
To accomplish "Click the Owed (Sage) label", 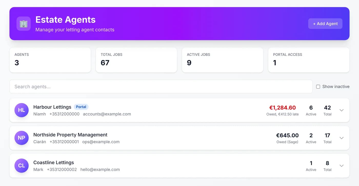I will [287, 142].
